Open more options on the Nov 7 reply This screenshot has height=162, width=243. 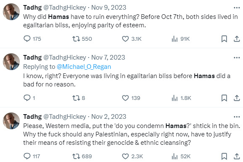[237, 58]
